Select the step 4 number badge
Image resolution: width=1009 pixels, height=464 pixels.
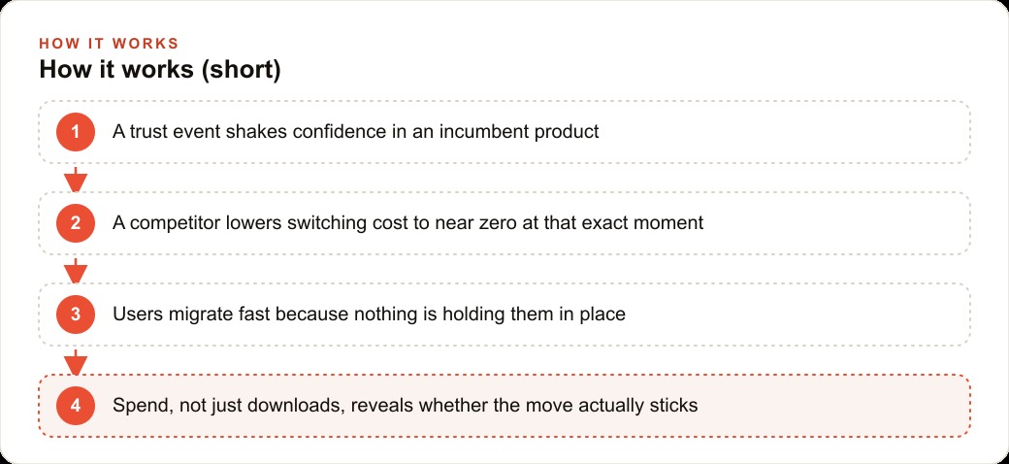pos(76,406)
